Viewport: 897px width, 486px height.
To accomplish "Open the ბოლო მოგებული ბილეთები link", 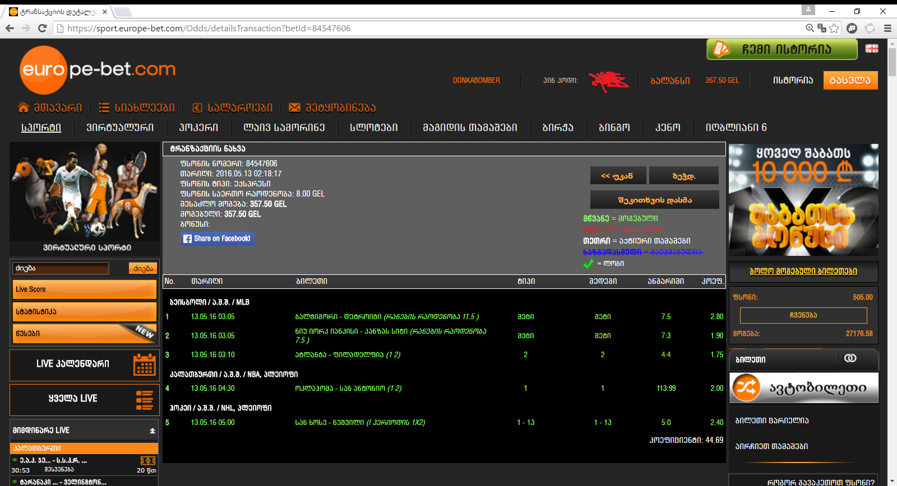I will pyautogui.click(x=803, y=272).
